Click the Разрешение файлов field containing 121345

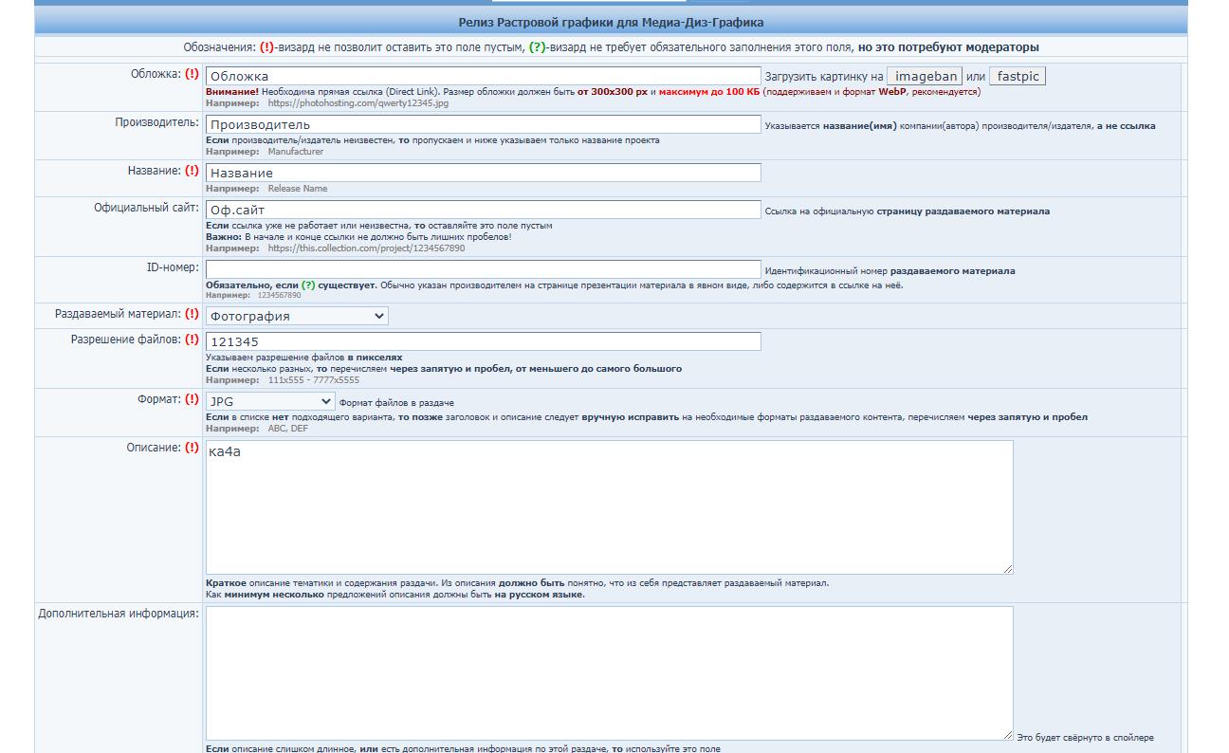(483, 341)
